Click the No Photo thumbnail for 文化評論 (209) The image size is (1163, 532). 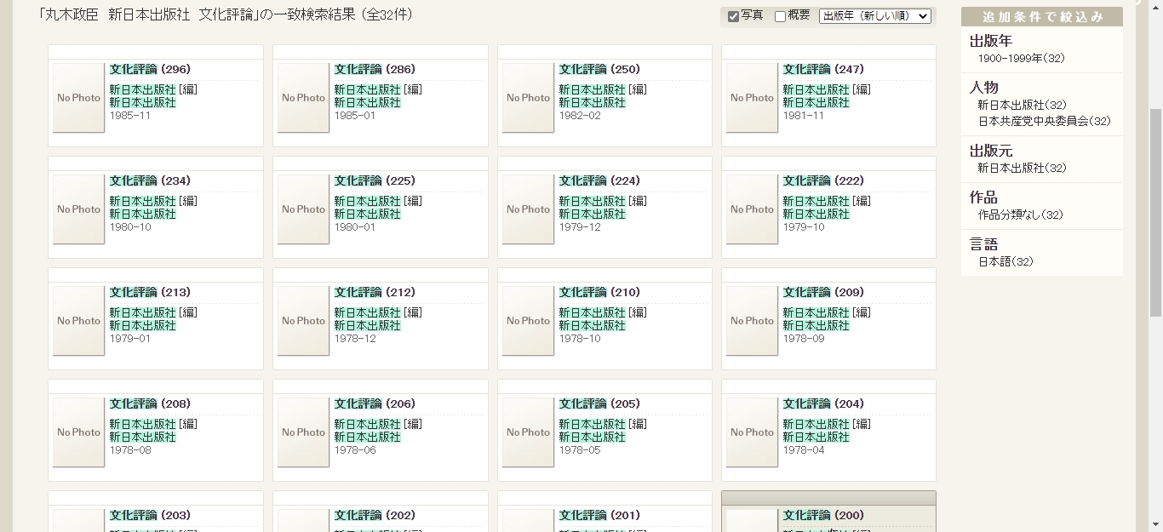[752, 321]
